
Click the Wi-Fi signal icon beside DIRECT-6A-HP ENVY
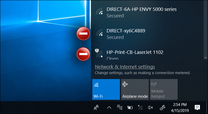tap(99, 11)
